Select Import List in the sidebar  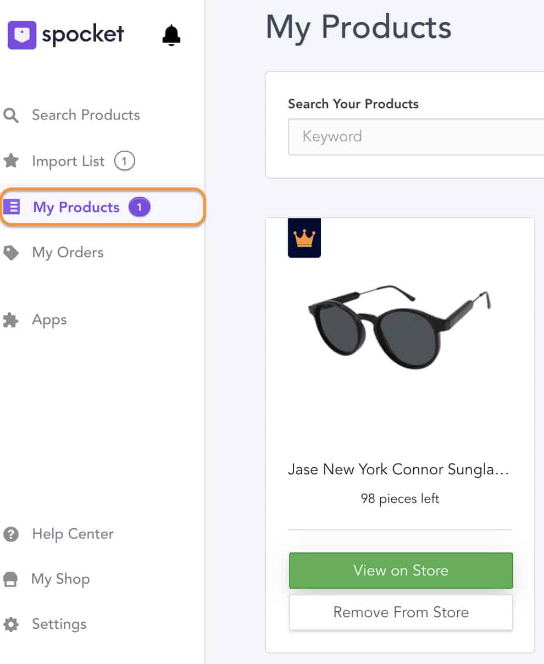(68, 161)
